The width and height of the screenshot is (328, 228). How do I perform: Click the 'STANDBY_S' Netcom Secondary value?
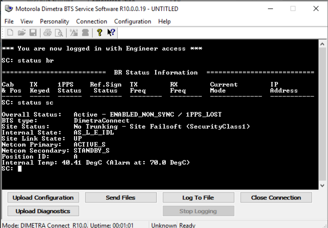(x=92, y=151)
